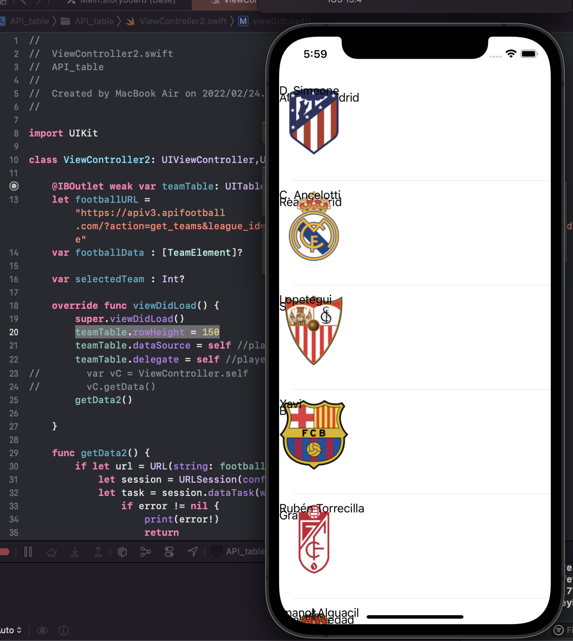Toggle the breakpoints activation red marker
The image size is (573, 641).
click(4, 552)
